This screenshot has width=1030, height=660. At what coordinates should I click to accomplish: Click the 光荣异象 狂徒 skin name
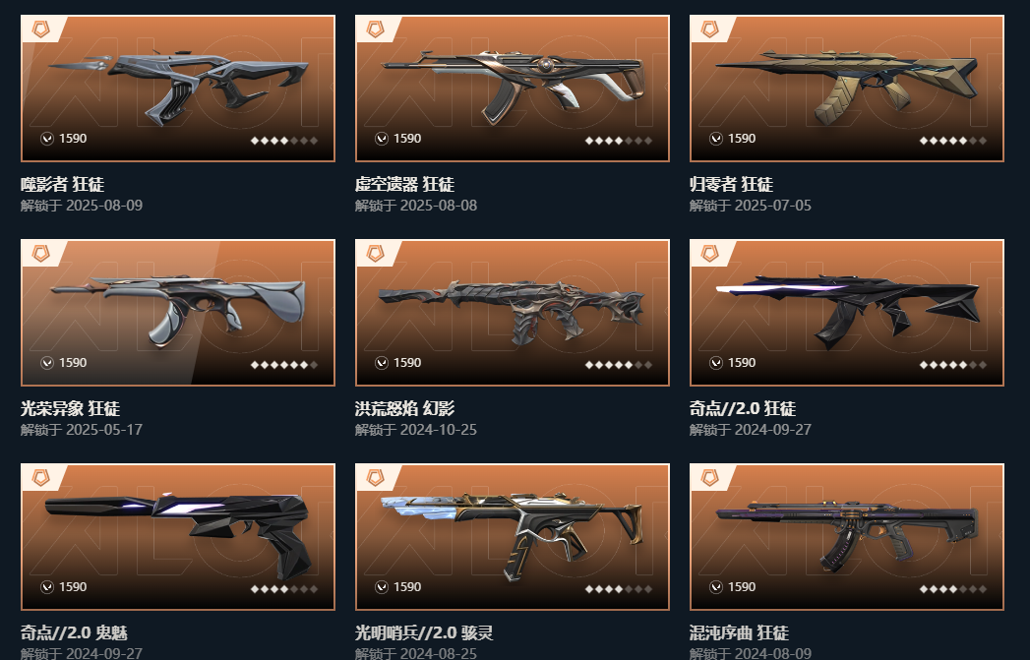pos(70,408)
